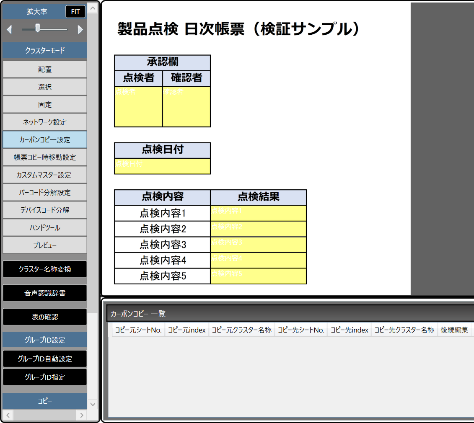The height and width of the screenshot is (423, 474).
Task: Click the プレビュー button
Action: click(45, 245)
